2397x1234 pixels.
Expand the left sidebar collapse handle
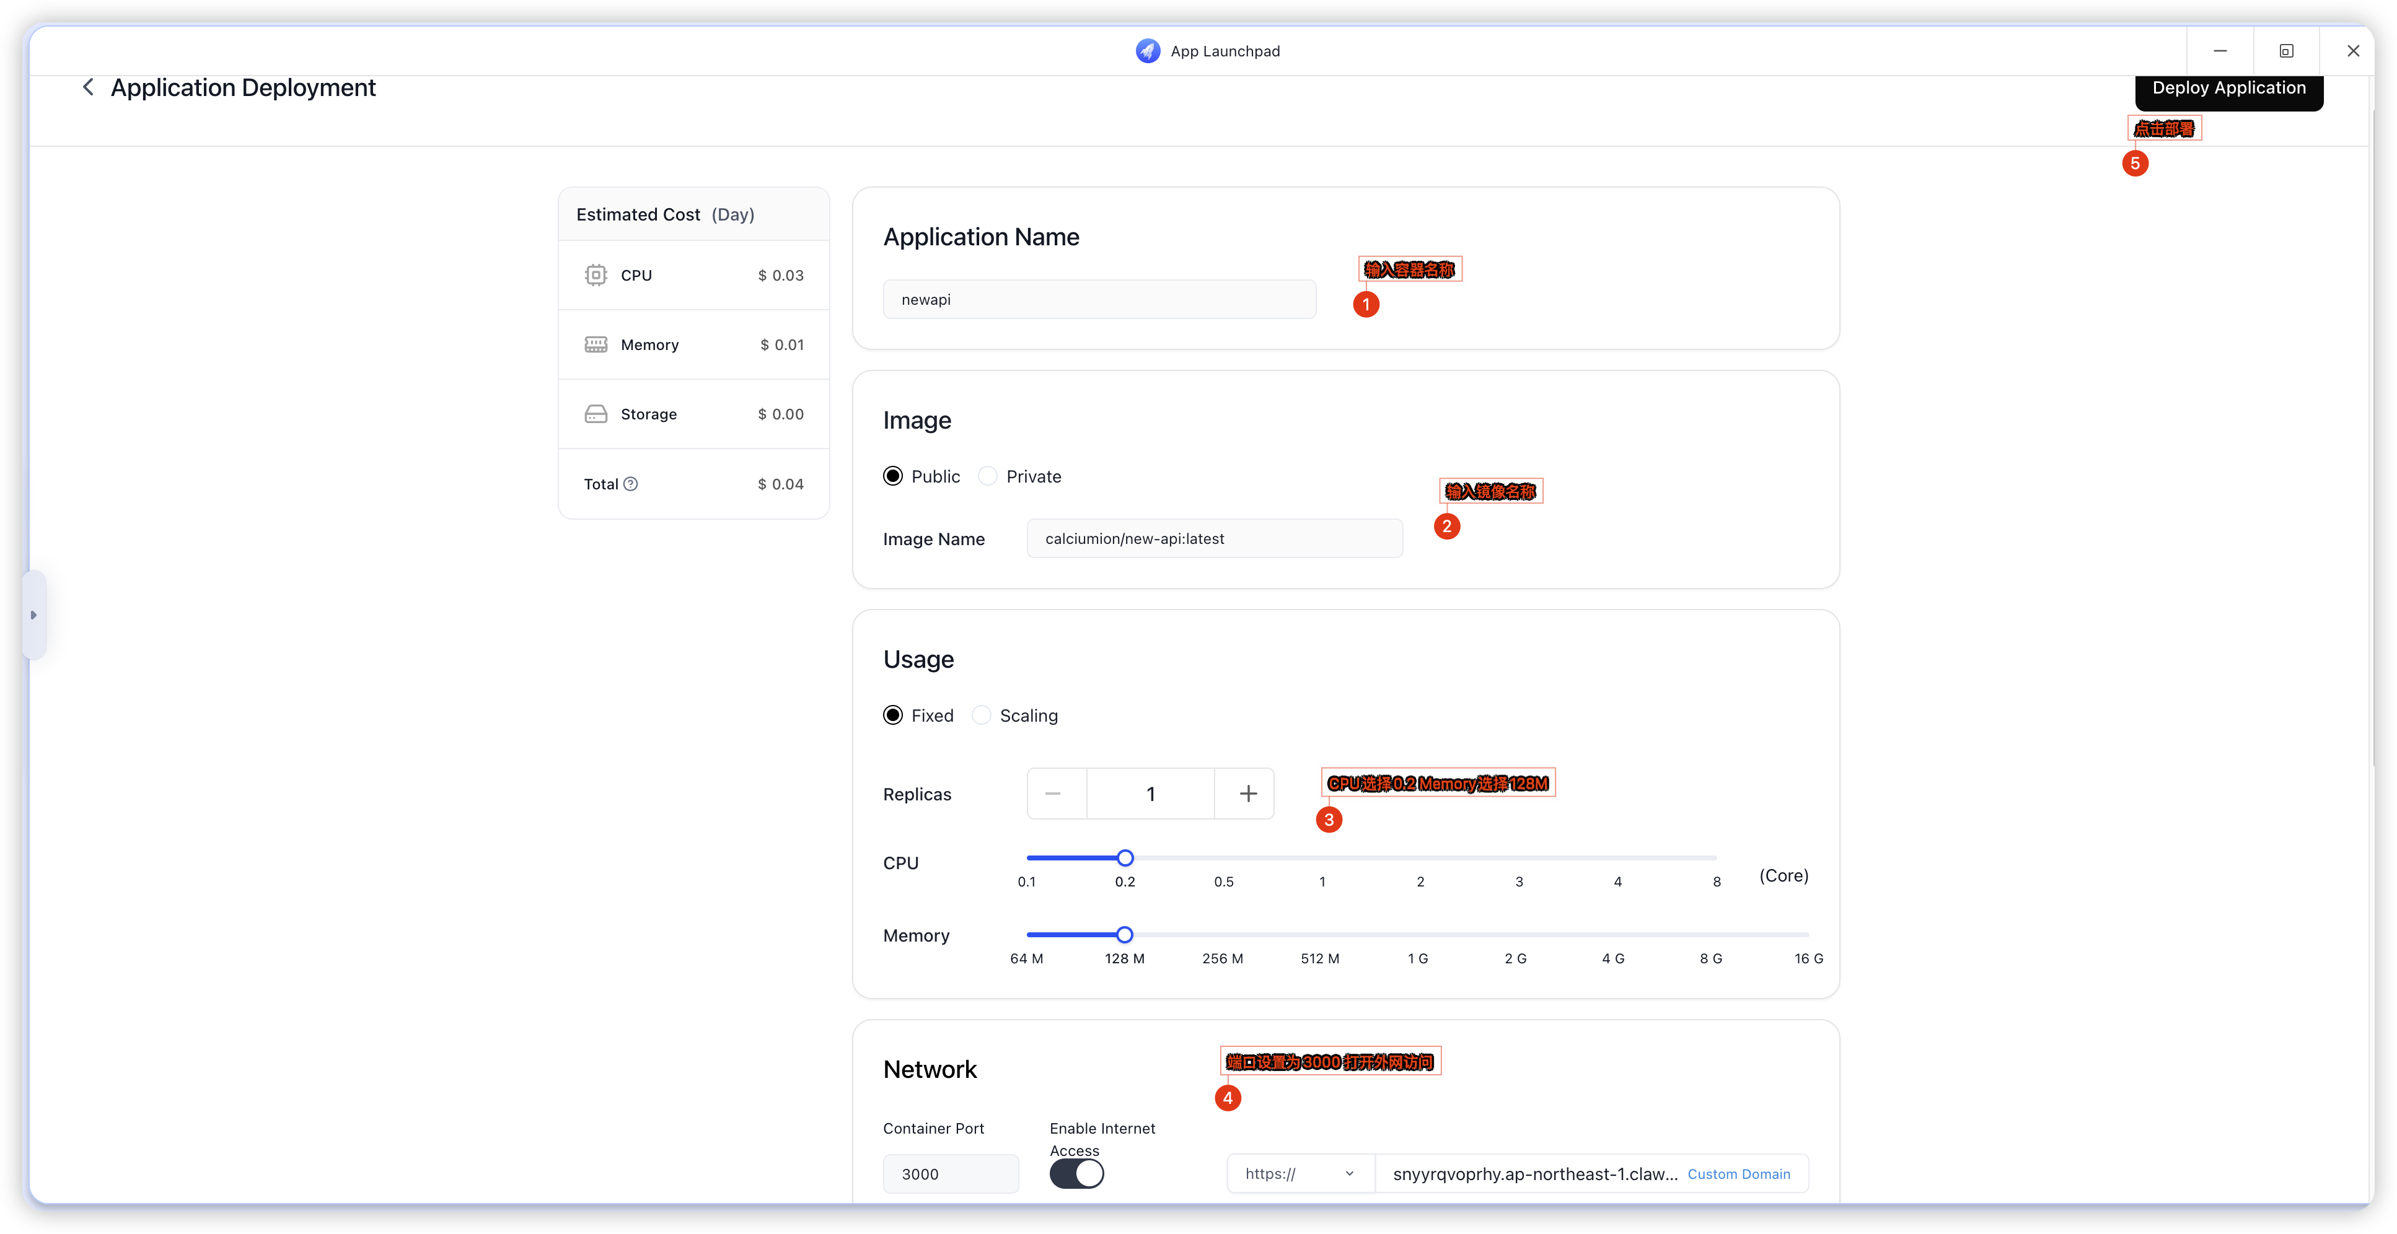click(x=33, y=615)
